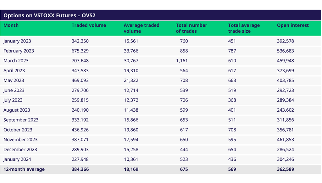Click the February 2023 traded volume 675,329

point(80,51)
